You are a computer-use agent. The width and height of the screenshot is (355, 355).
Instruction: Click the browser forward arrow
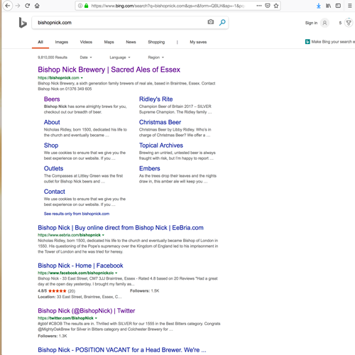[x=18, y=6]
